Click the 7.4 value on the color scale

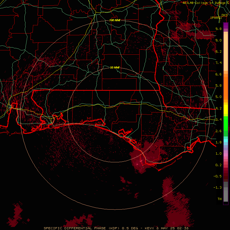point(218,63)
